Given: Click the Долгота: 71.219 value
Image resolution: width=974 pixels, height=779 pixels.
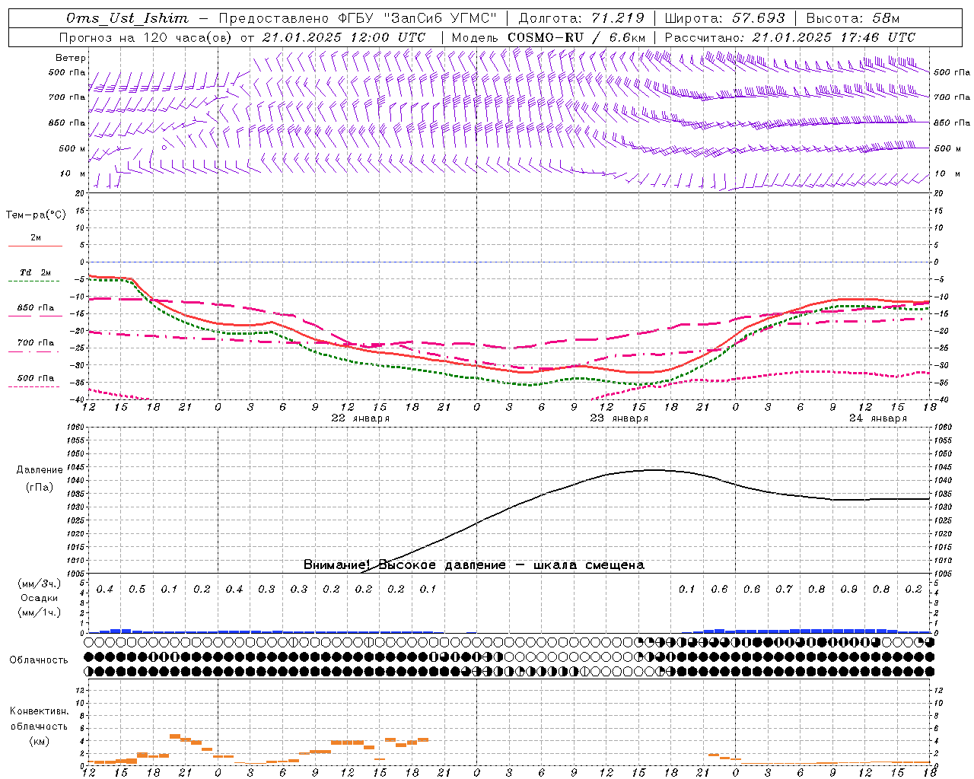Looking at the screenshot, I should (x=581, y=18).
